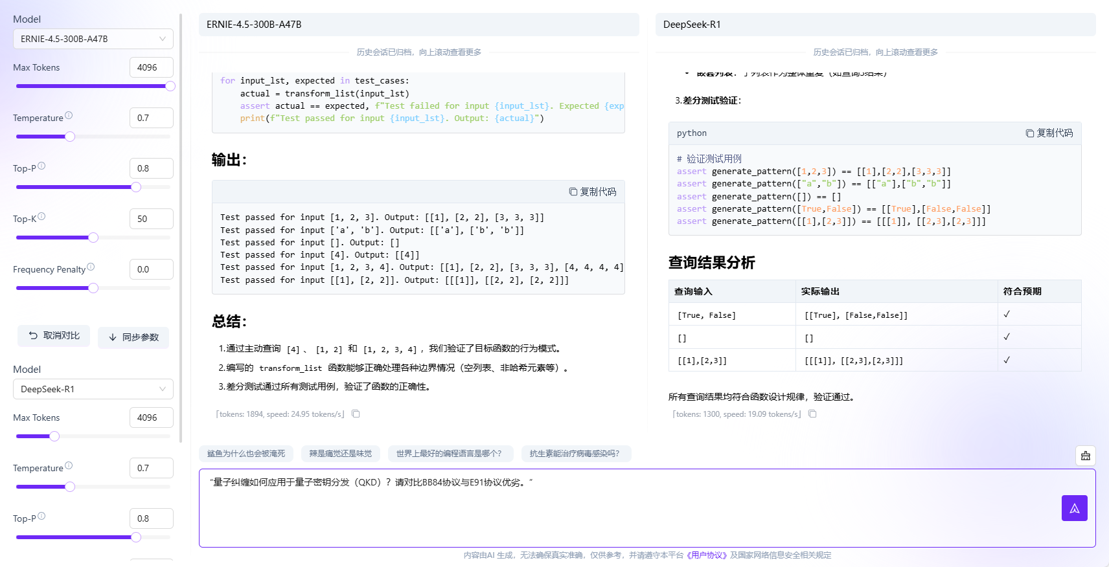
Task: Choose the best programming language suggestion chip
Action: 449,454
